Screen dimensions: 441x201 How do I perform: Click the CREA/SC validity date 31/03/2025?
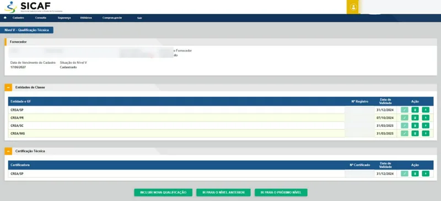(x=385, y=126)
